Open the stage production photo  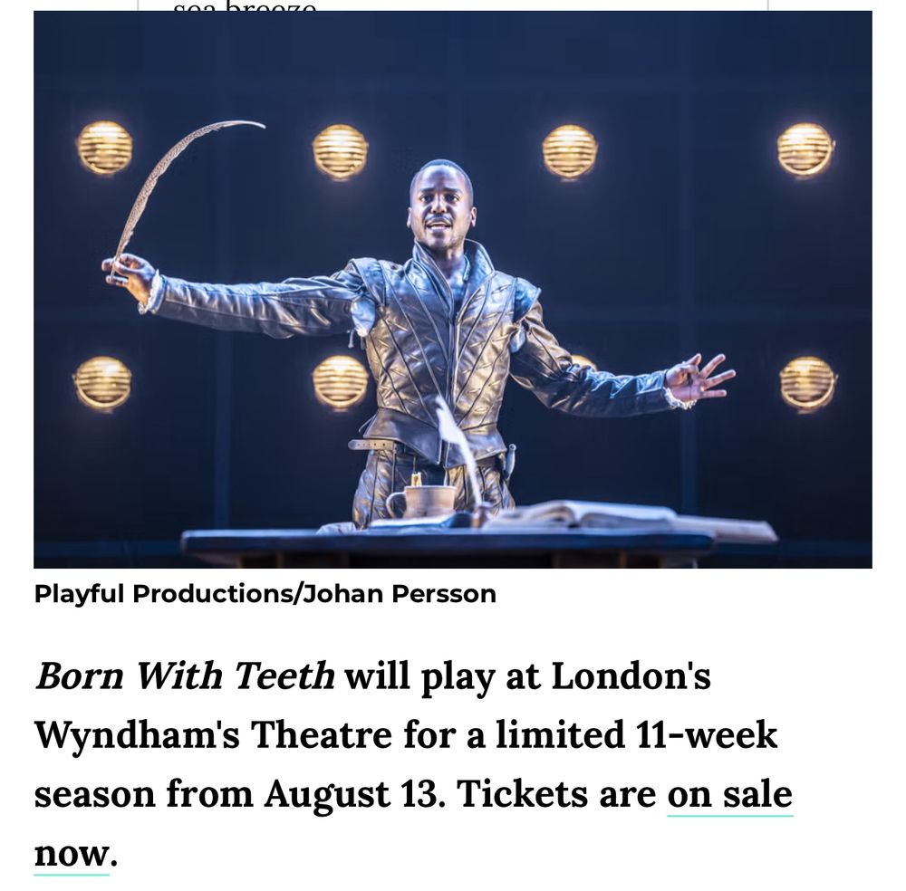pos(452,289)
